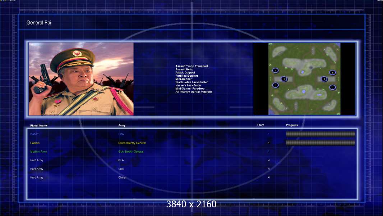
Task: Click the 'General Fai' title text
Action: [x=38, y=23]
